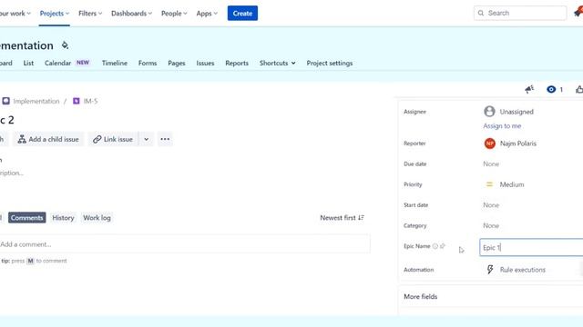
Task: Click the Unassigned assignee value
Action: pyautogui.click(x=517, y=112)
